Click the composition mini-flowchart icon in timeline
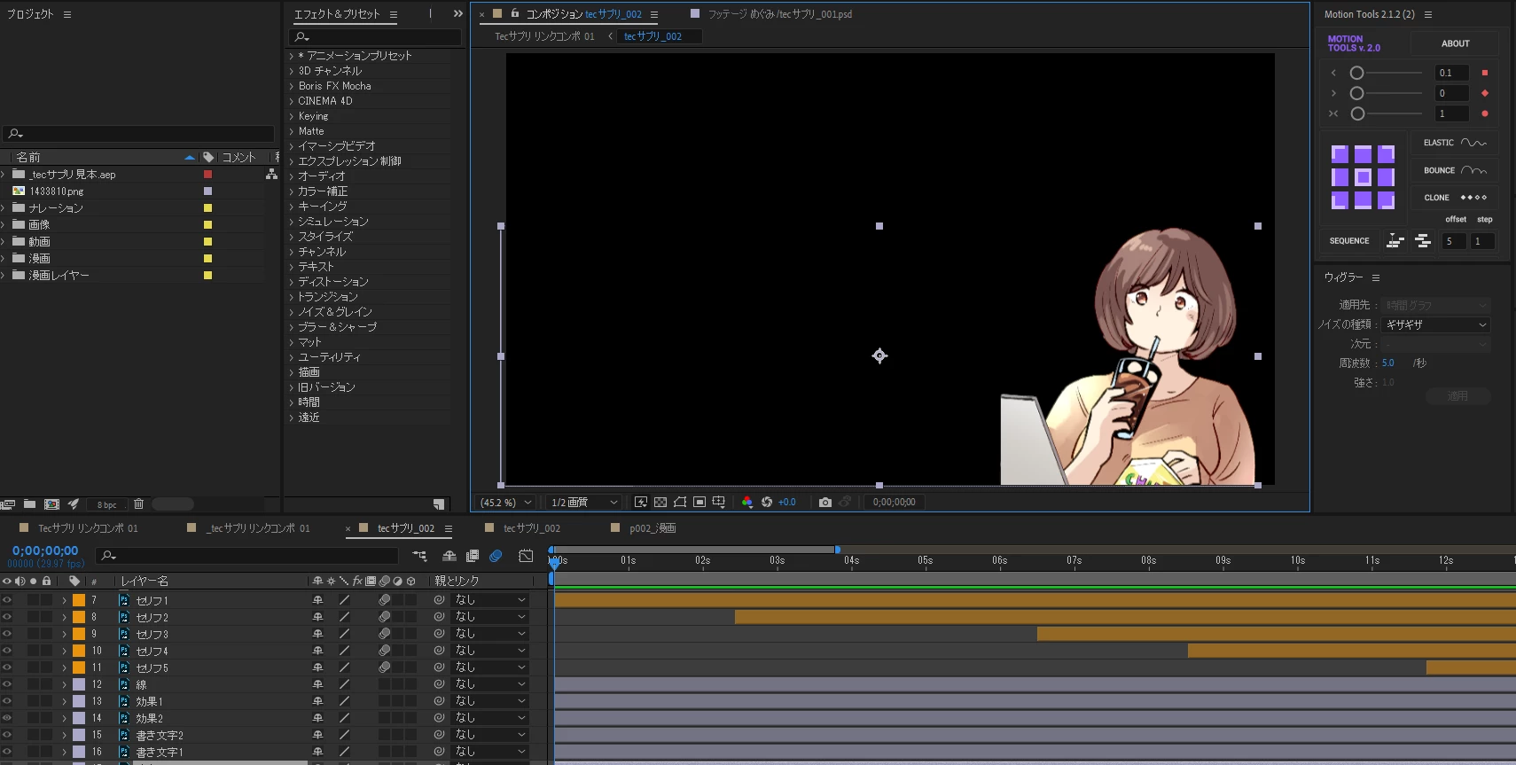This screenshot has height=765, width=1516. (419, 556)
